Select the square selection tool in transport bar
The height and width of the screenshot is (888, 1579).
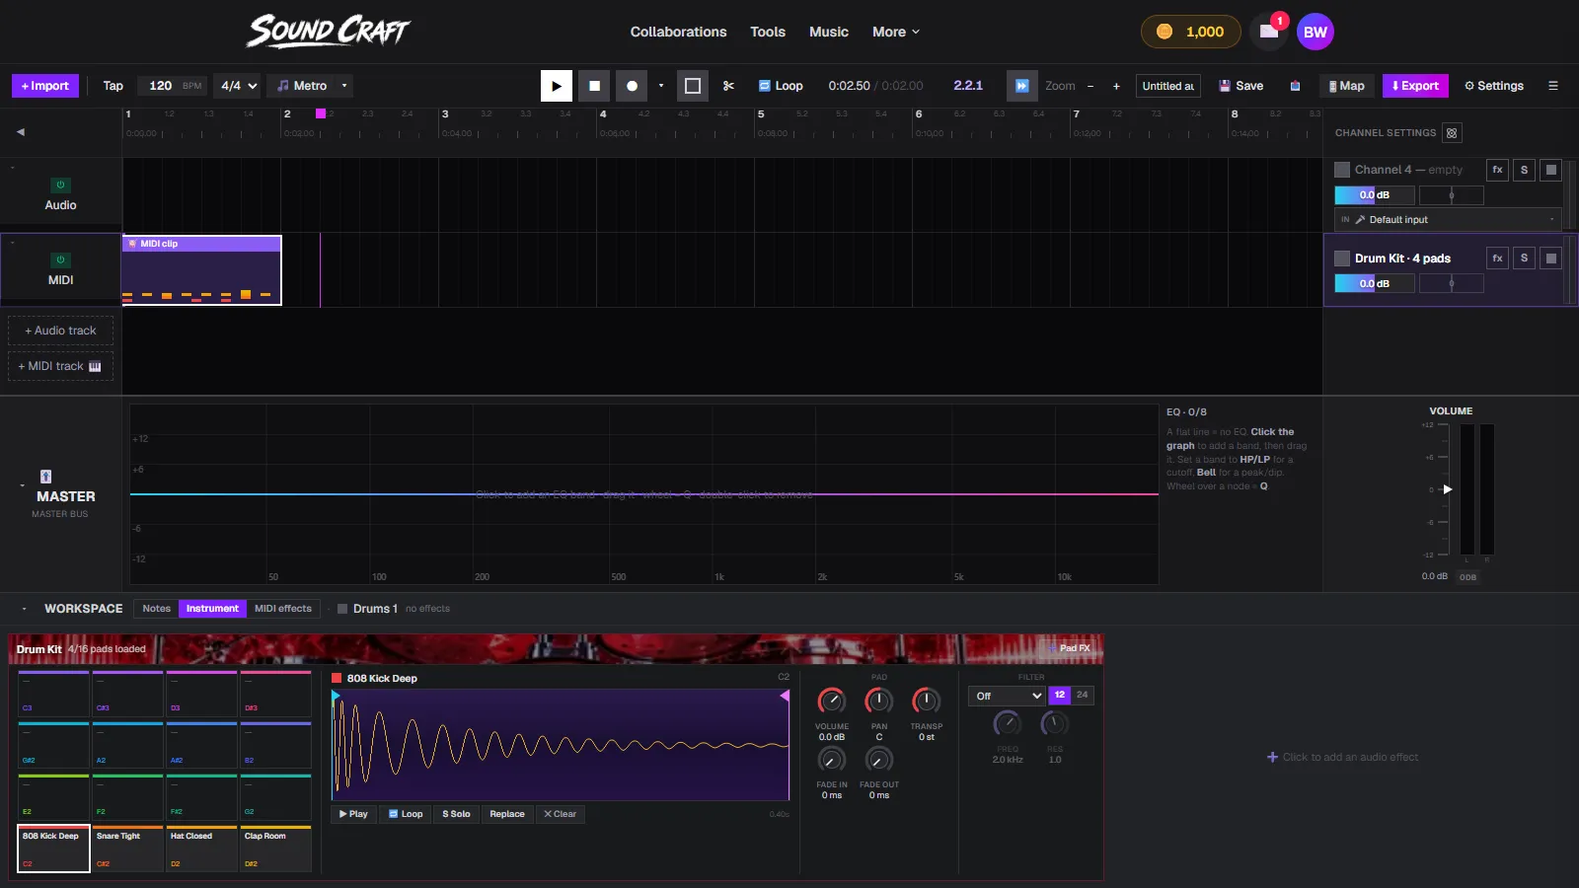693,86
